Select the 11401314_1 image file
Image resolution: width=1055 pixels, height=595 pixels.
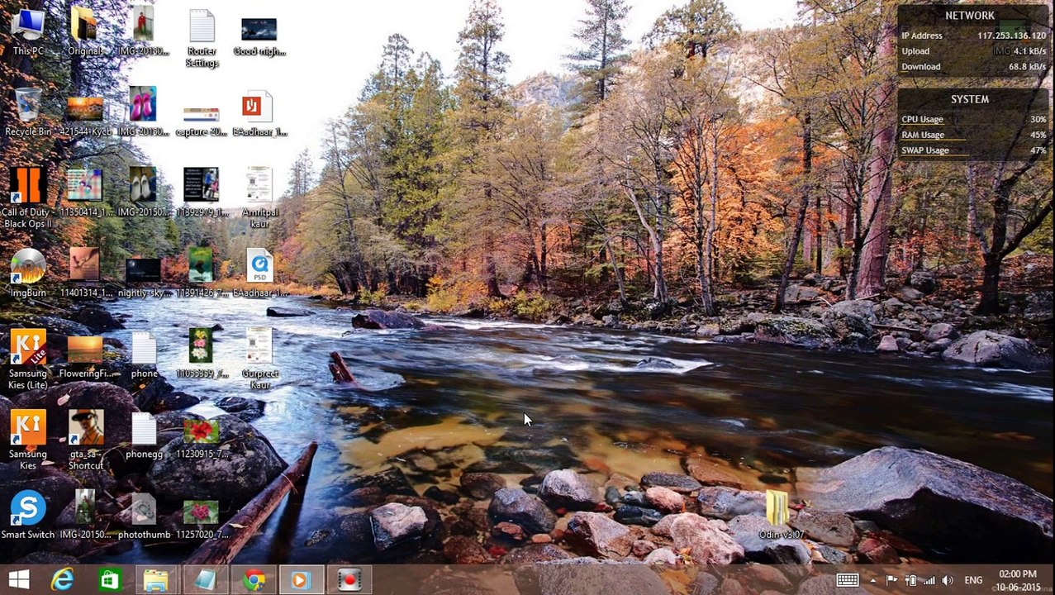(85, 274)
